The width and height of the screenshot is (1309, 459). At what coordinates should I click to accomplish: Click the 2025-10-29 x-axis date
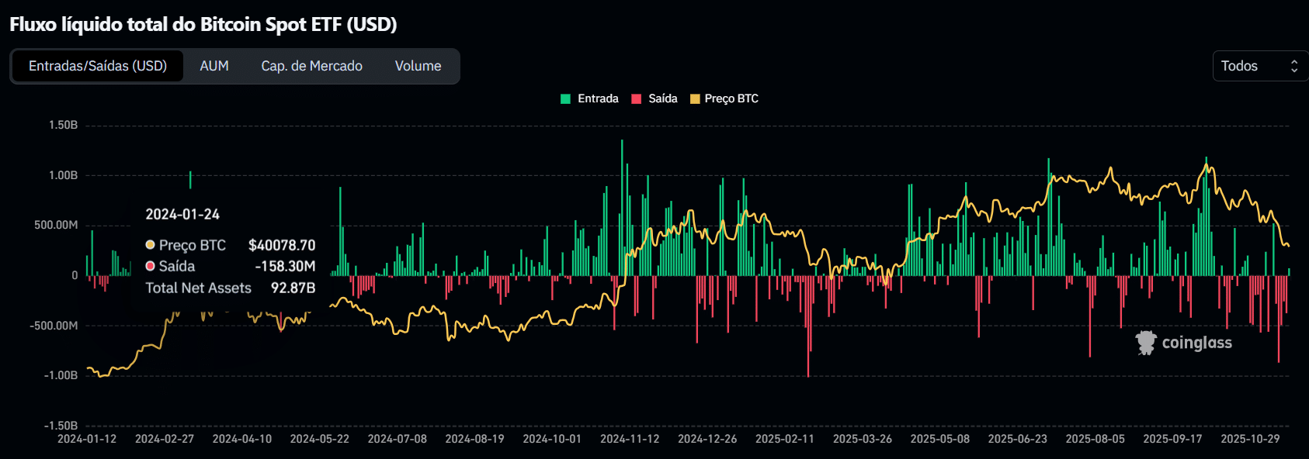point(1250,439)
